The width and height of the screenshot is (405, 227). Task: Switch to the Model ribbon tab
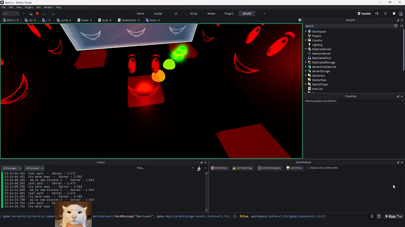[x=211, y=13]
